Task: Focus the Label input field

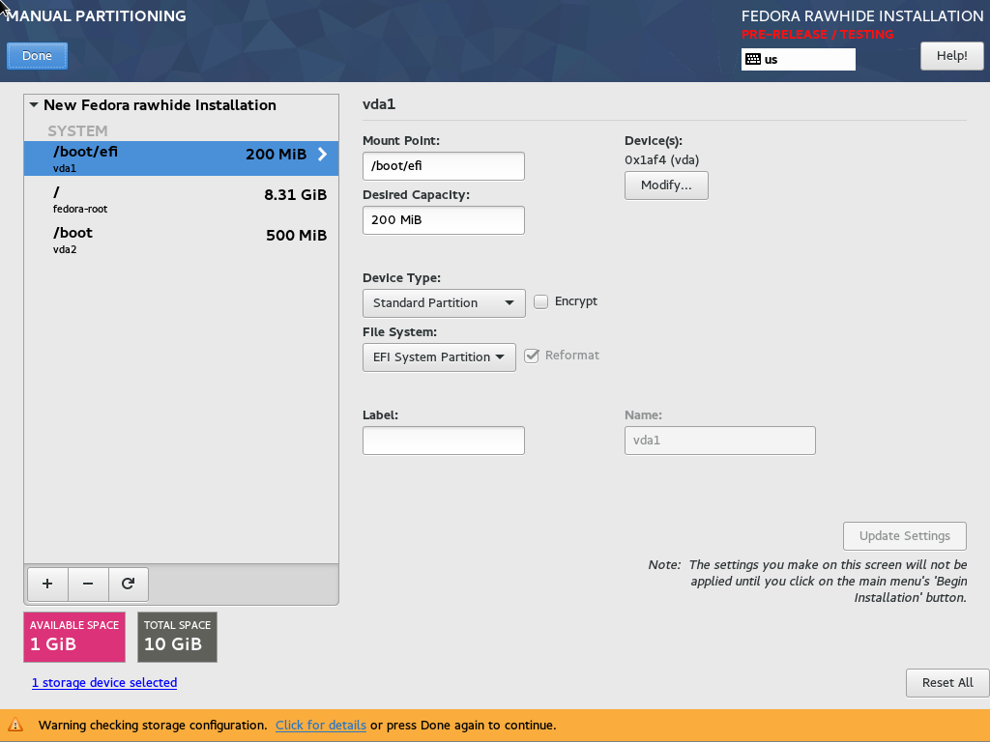Action: tap(444, 441)
